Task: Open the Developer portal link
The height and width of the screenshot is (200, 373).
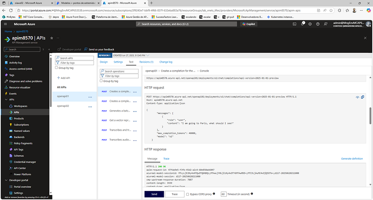Action: (69, 49)
